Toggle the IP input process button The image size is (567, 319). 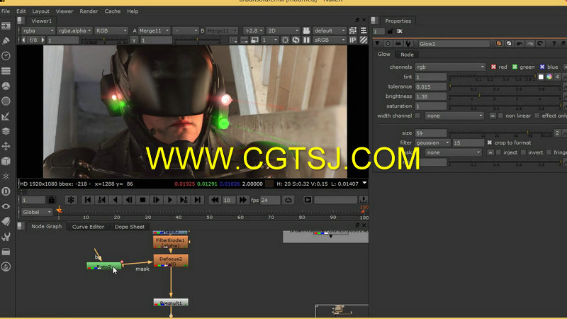tap(352, 40)
